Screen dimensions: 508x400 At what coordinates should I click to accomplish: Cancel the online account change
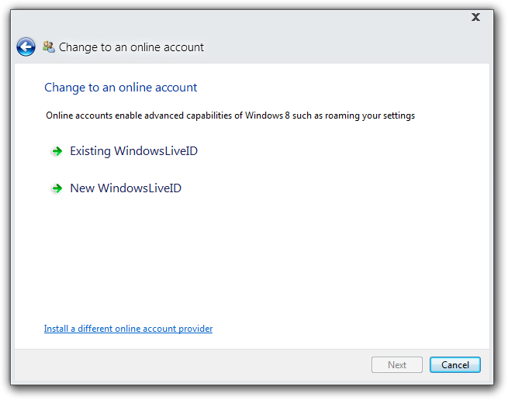(x=454, y=365)
